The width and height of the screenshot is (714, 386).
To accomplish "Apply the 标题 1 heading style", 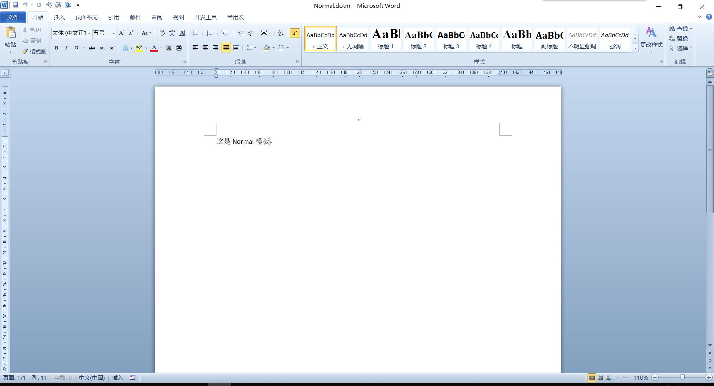I will [x=386, y=39].
